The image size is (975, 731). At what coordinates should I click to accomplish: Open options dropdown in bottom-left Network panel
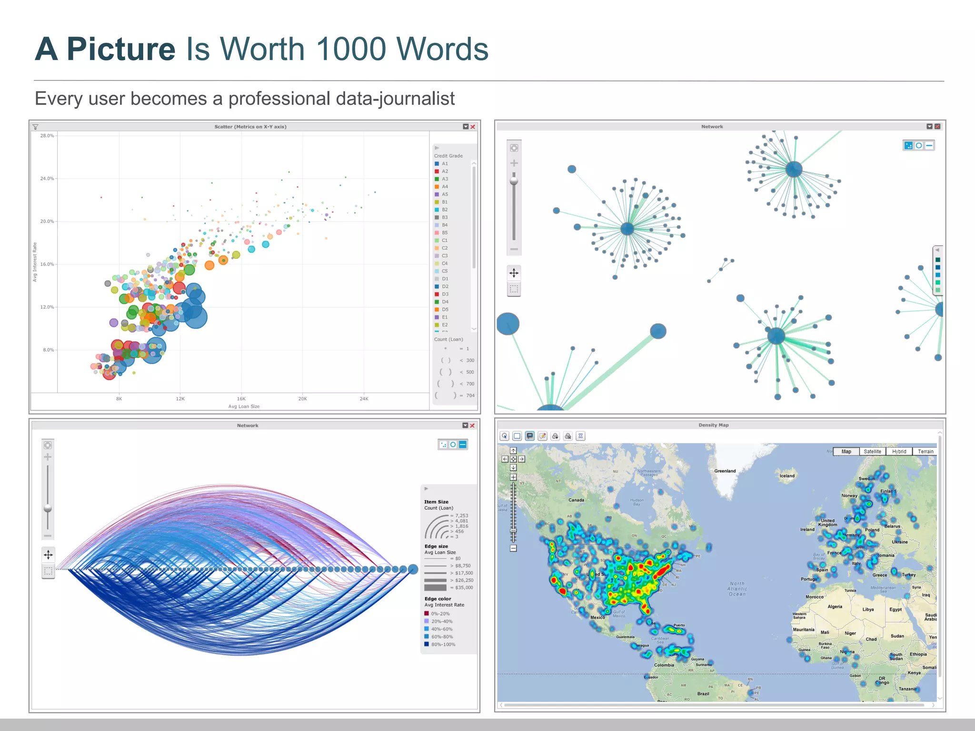pos(465,425)
